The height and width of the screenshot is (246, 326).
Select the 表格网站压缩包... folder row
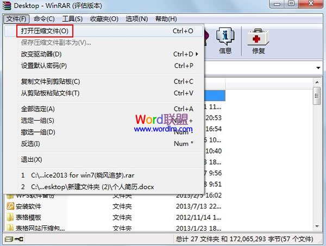(x=114, y=228)
